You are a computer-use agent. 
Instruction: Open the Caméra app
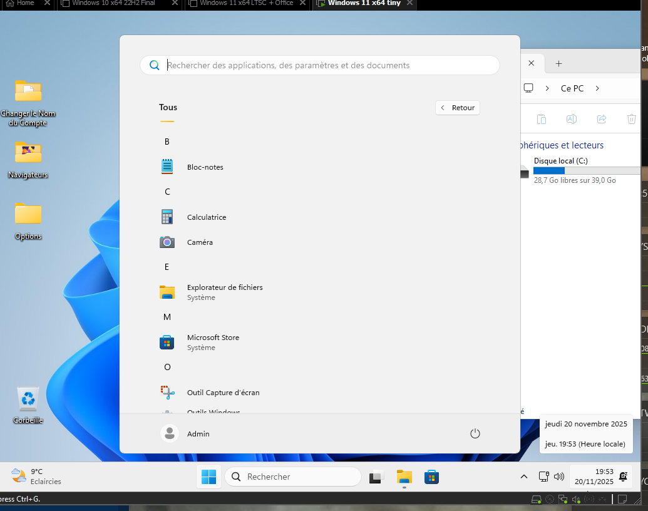click(x=200, y=242)
